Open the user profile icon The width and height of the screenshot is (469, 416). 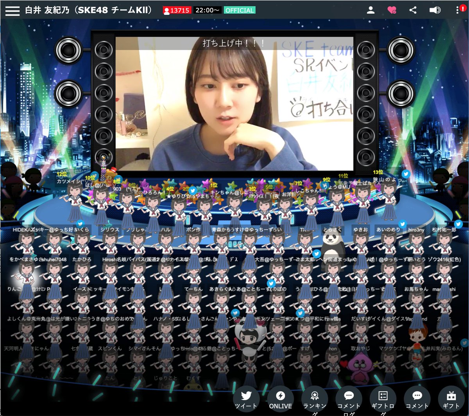371,11
